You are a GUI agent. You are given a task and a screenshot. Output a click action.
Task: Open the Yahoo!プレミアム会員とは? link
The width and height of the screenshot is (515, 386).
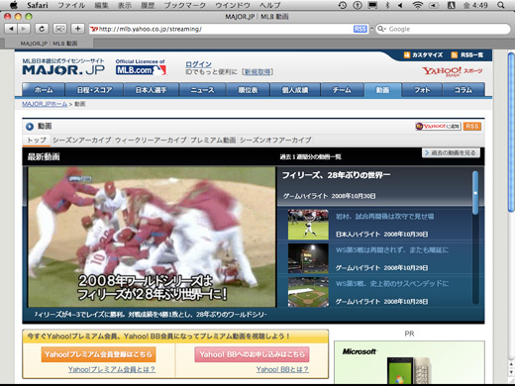[x=112, y=369]
